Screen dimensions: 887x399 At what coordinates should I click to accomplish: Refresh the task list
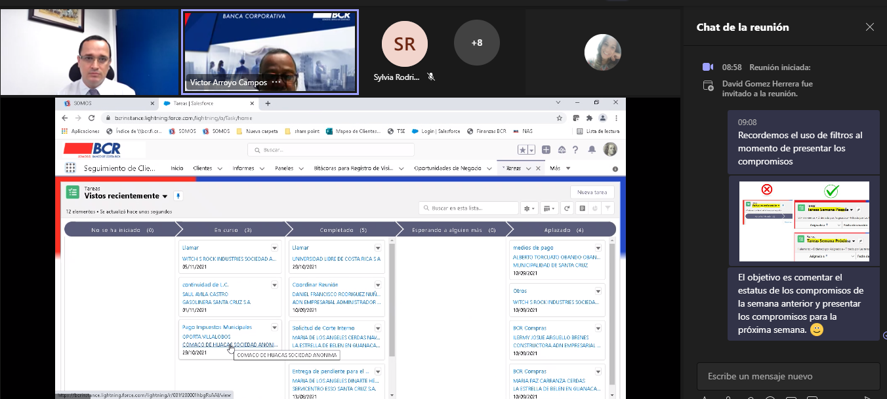tap(567, 208)
